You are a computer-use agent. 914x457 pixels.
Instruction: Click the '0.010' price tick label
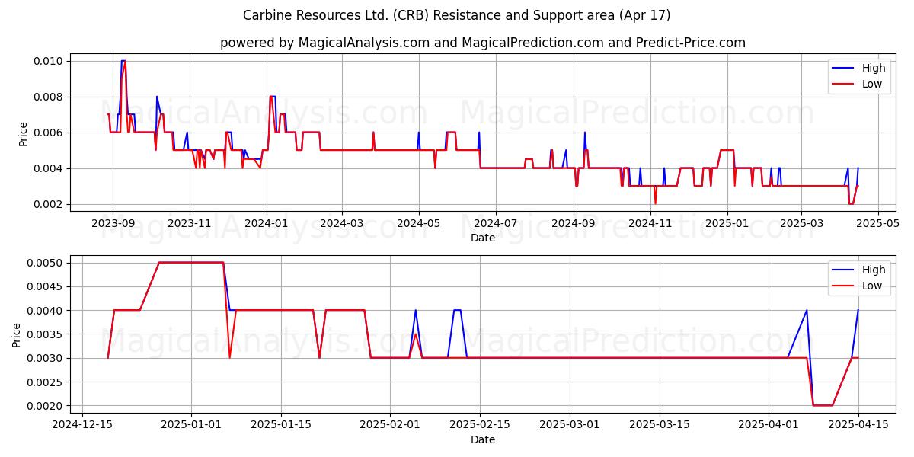tap(49, 61)
